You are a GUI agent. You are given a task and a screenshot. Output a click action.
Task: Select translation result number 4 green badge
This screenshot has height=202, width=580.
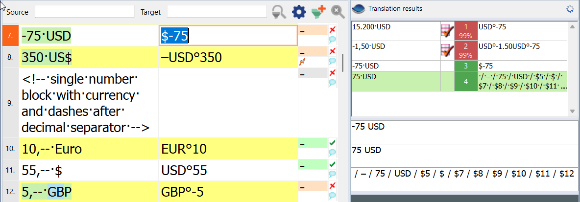pyautogui.click(x=466, y=81)
